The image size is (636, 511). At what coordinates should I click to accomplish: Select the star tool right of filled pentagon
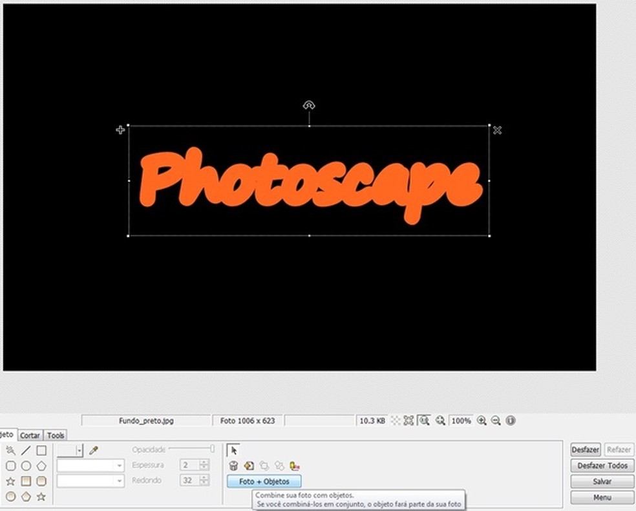41,496
